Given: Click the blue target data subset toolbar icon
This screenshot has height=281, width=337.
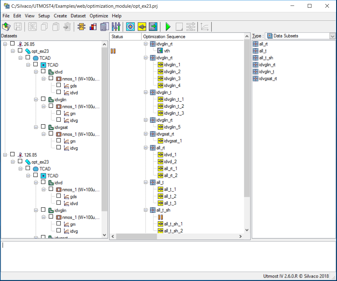Looking at the screenshot, I should click(131, 26).
